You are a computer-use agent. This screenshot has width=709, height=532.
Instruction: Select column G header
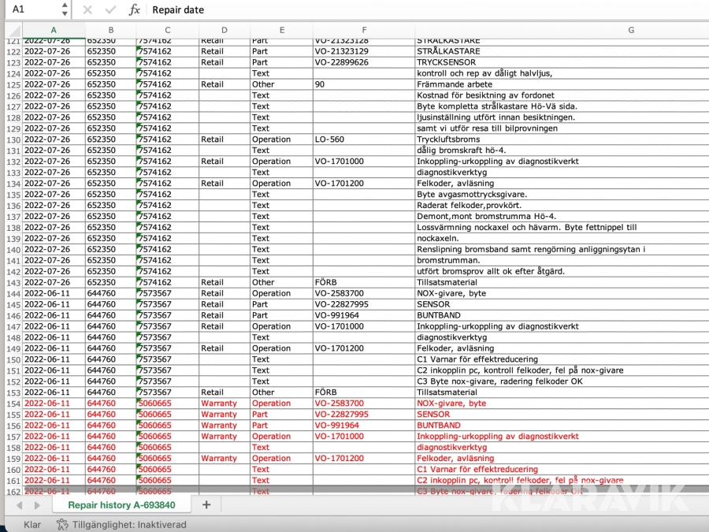click(x=631, y=30)
